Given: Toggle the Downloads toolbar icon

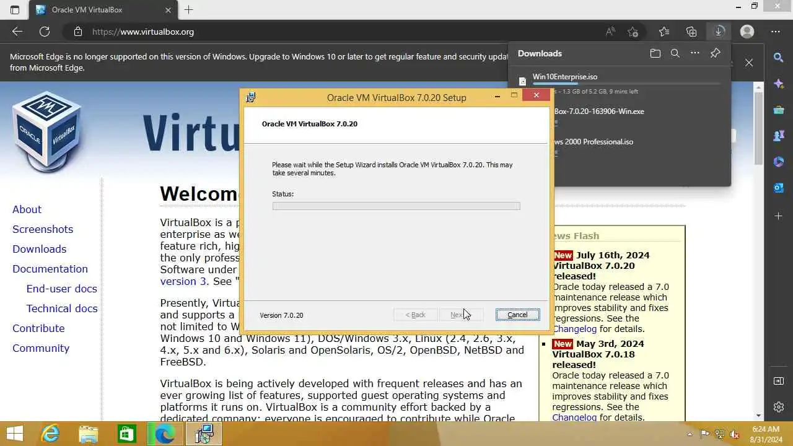Looking at the screenshot, I should click(719, 32).
